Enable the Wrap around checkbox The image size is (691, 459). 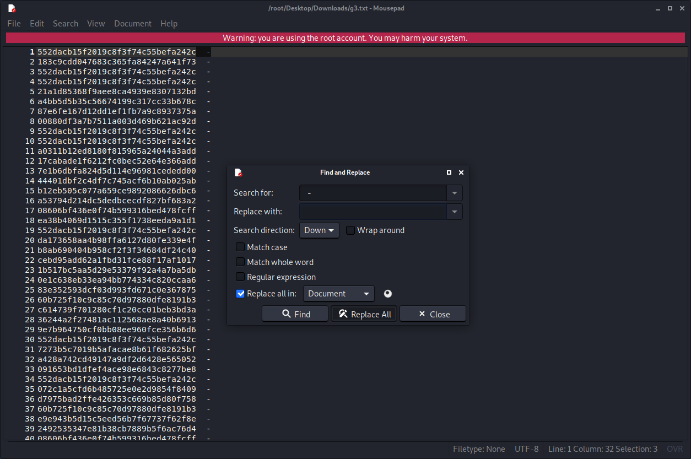click(350, 230)
